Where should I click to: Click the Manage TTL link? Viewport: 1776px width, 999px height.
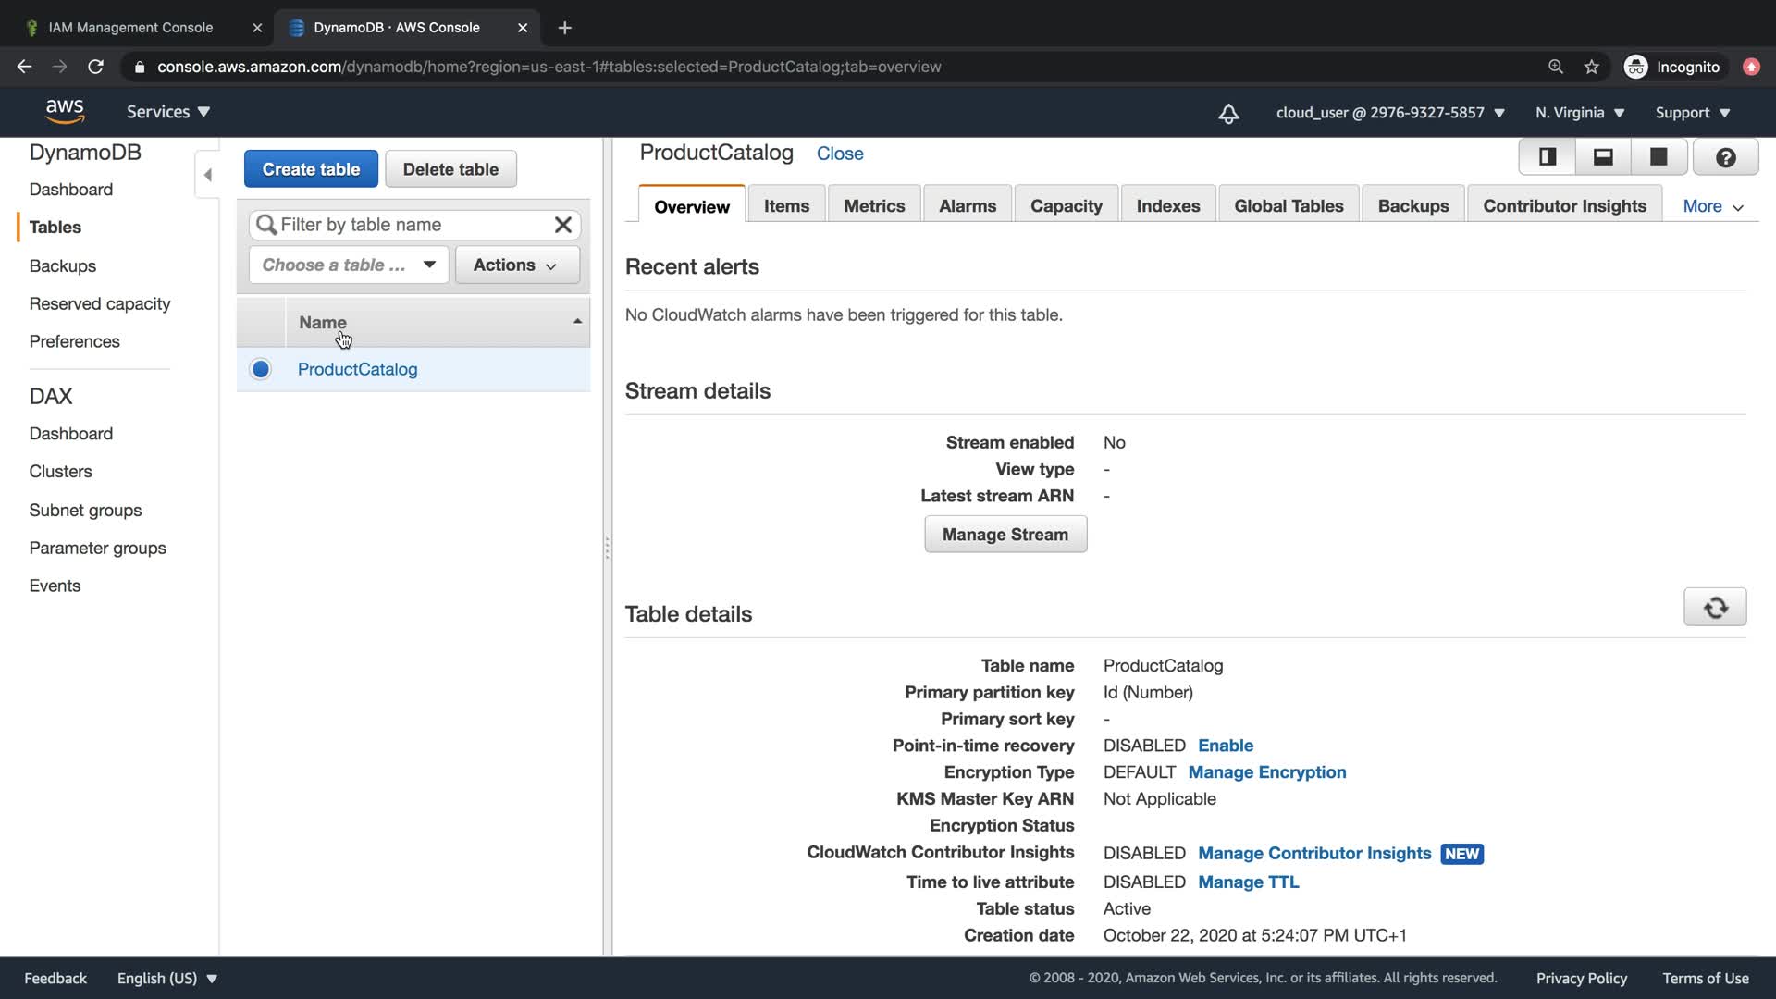[1248, 882]
